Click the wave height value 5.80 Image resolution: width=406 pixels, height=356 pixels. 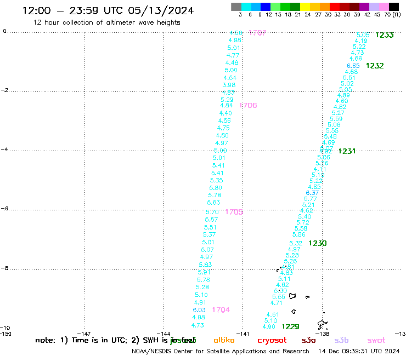[x=216, y=188]
